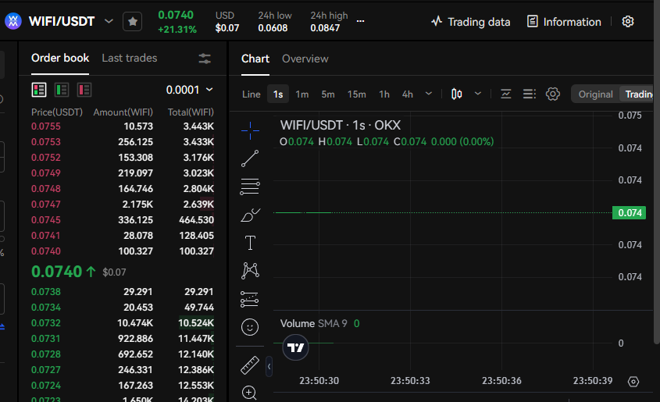Open chart settings gear in toolbar

coord(553,94)
